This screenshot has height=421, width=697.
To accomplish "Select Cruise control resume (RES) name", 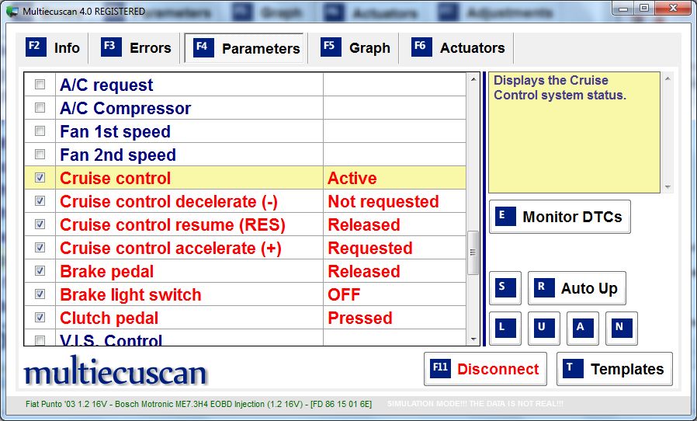I will point(172,224).
